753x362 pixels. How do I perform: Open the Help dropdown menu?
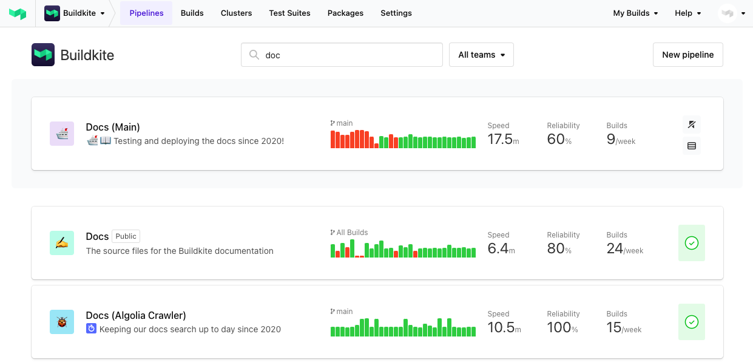(x=687, y=13)
